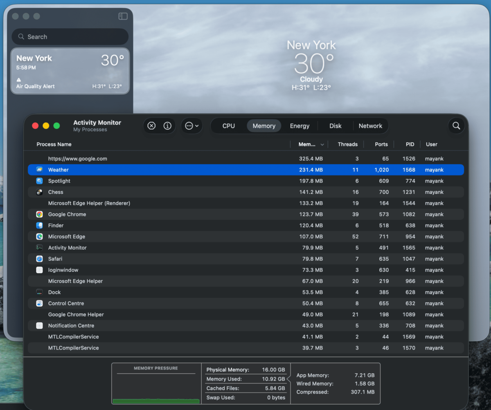Select the Google Chrome Helper row
Screen dimensions: 491x410
point(246,314)
